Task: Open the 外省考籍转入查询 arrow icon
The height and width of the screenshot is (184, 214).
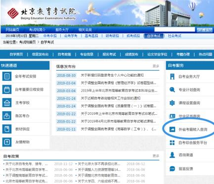Action: point(172,130)
